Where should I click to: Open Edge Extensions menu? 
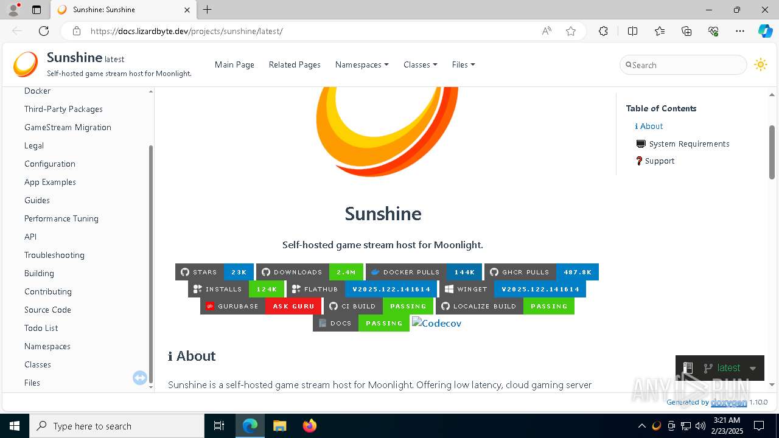pyautogui.click(x=603, y=31)
